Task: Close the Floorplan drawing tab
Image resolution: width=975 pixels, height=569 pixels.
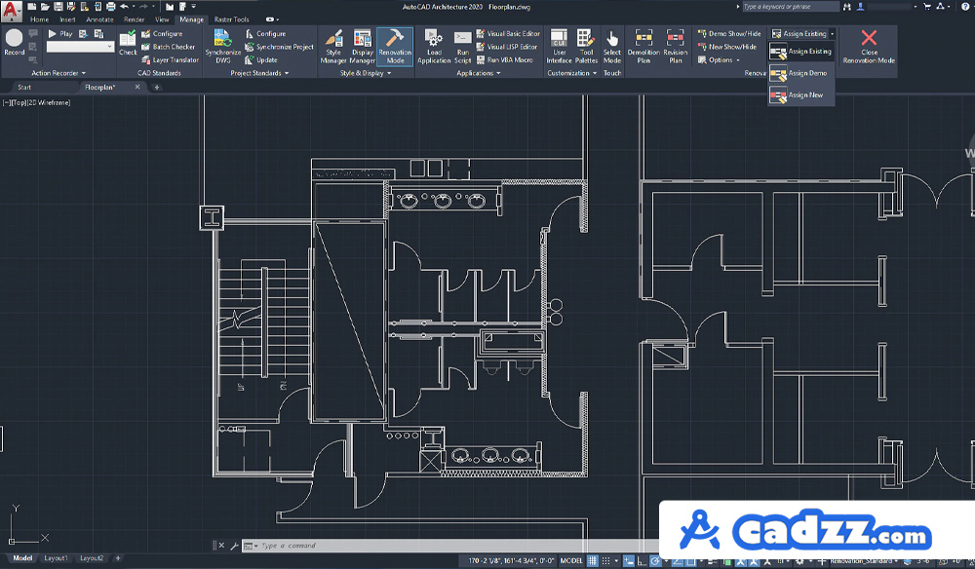Action: click(x=137, y=88)
